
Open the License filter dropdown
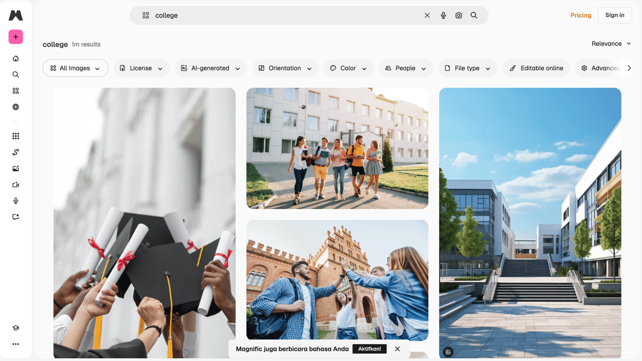click(x=141, y=68)
